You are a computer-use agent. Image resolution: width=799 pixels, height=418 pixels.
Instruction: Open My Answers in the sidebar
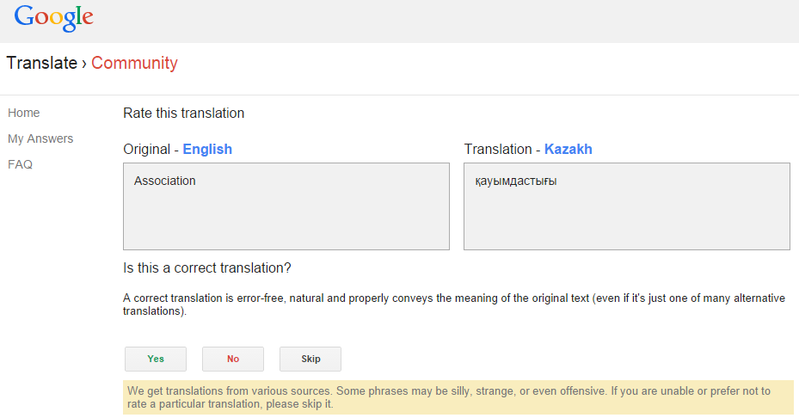click(x=40, y=138)
